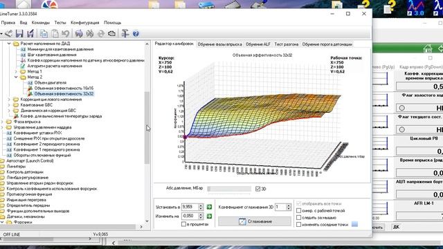The height and width of the screenshot is (249, 443).
Task: Click the home icon in the background window
Action: click(428, 49)
